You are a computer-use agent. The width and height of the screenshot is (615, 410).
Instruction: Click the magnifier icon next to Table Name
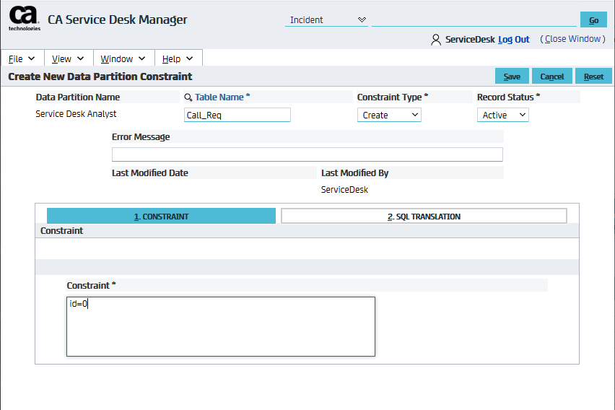(188, 97)
